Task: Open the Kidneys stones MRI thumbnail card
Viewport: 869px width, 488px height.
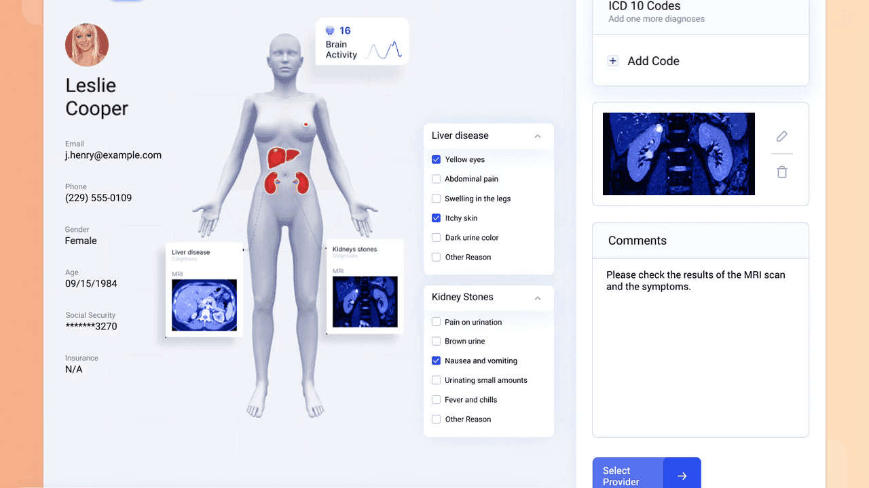Action: click(365, 287)
